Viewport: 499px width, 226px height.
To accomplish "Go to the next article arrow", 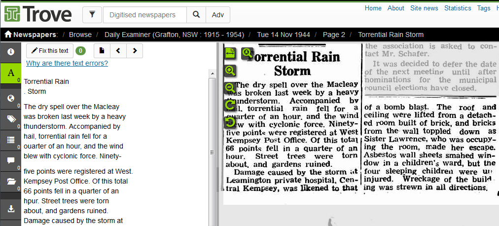I will pyautogui.click(x=135, y=50).
